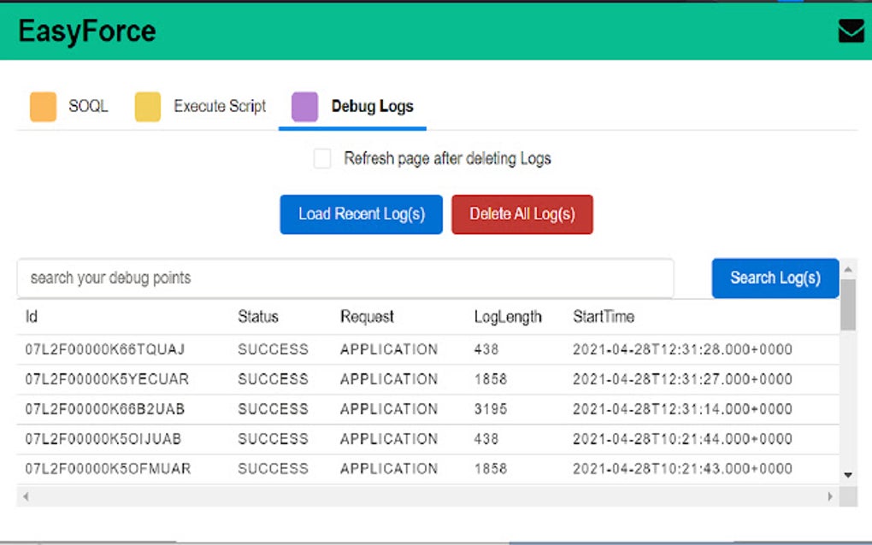The height and width of the screenshot is (545, 872).
Task: Open log 07L2F00000K66TQUAJ
Action: [105, 349]
